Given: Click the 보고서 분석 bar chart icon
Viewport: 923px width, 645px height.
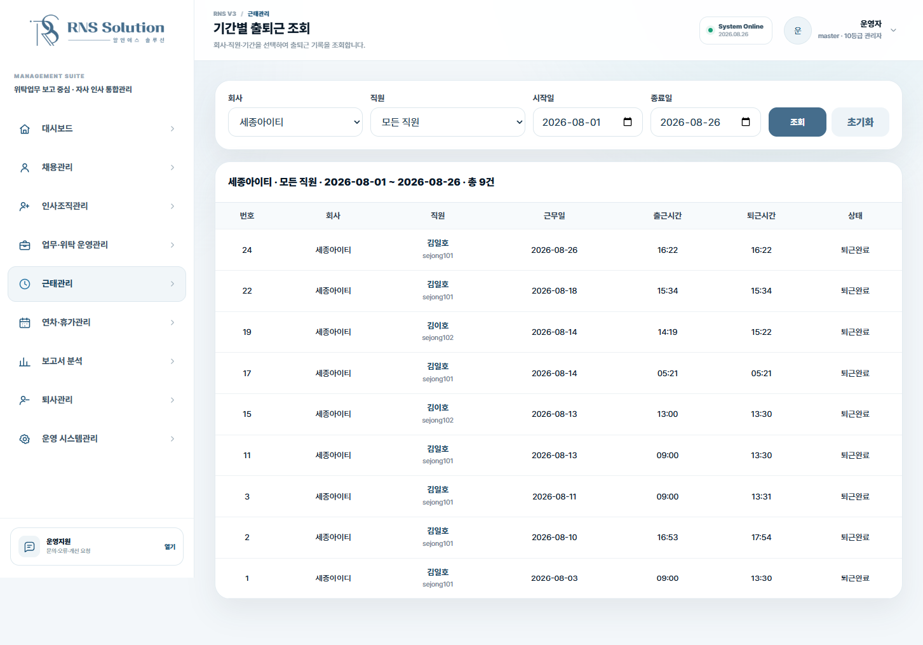Looking at the screenshot, I should coord(25,362).
